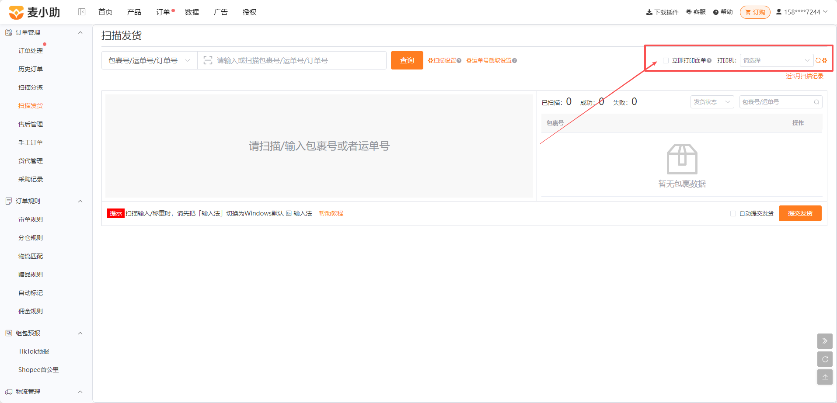
Task: Enable 自动提交发货 checkbox
Action: tap(733, 213)
